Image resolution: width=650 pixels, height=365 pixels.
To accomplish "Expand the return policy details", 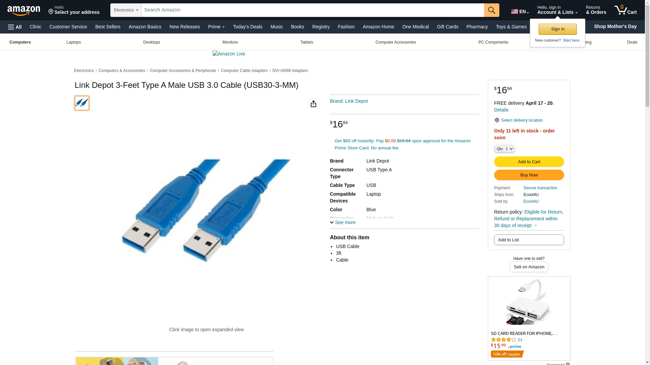I will point(536,225).
